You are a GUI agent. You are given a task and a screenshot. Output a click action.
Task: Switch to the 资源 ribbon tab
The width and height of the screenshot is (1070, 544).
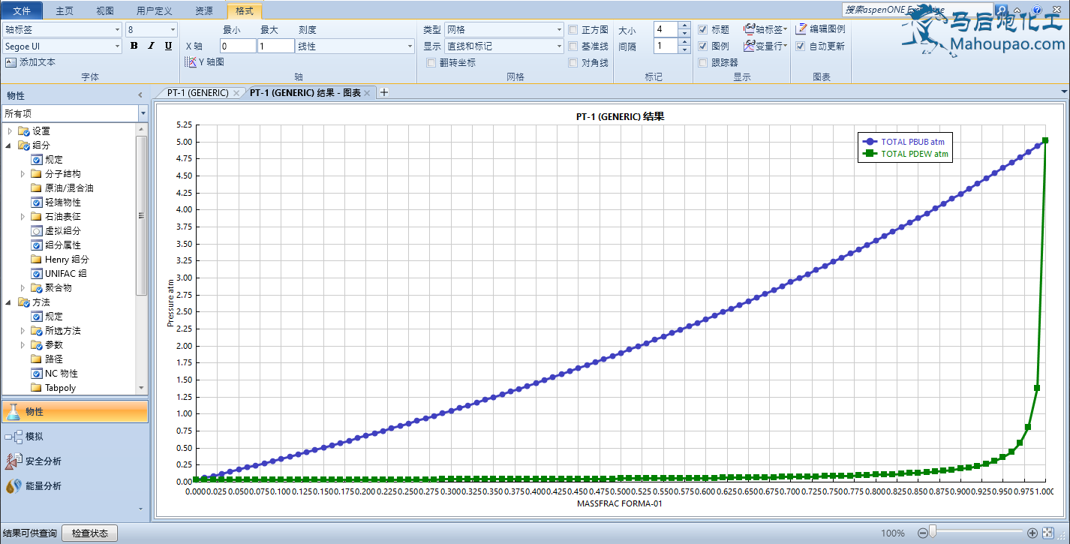coord(203,11)
